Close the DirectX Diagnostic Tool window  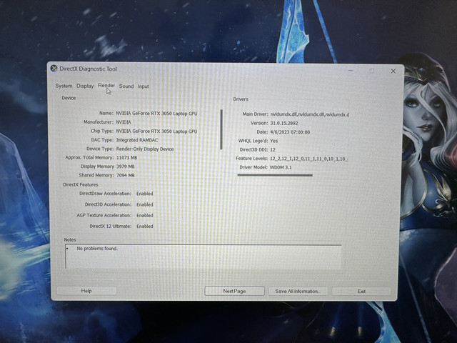pyautogui.click(x=393, y=71)
